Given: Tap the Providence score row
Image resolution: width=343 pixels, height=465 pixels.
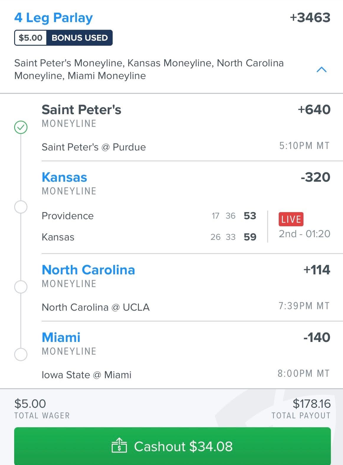Looking at the screenshot, I should pos(149,216).
